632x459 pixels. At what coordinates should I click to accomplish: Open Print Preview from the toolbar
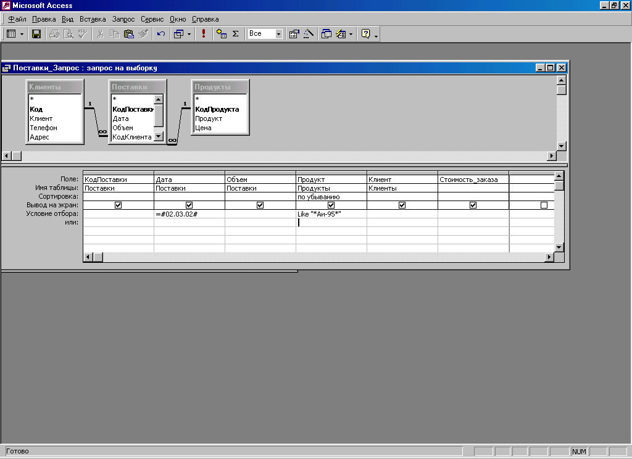pos(69,34)
